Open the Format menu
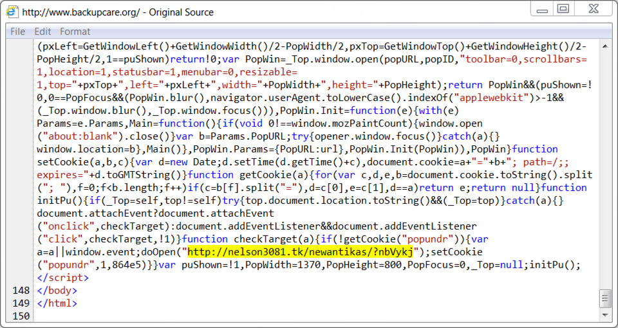 click(75, 32)
